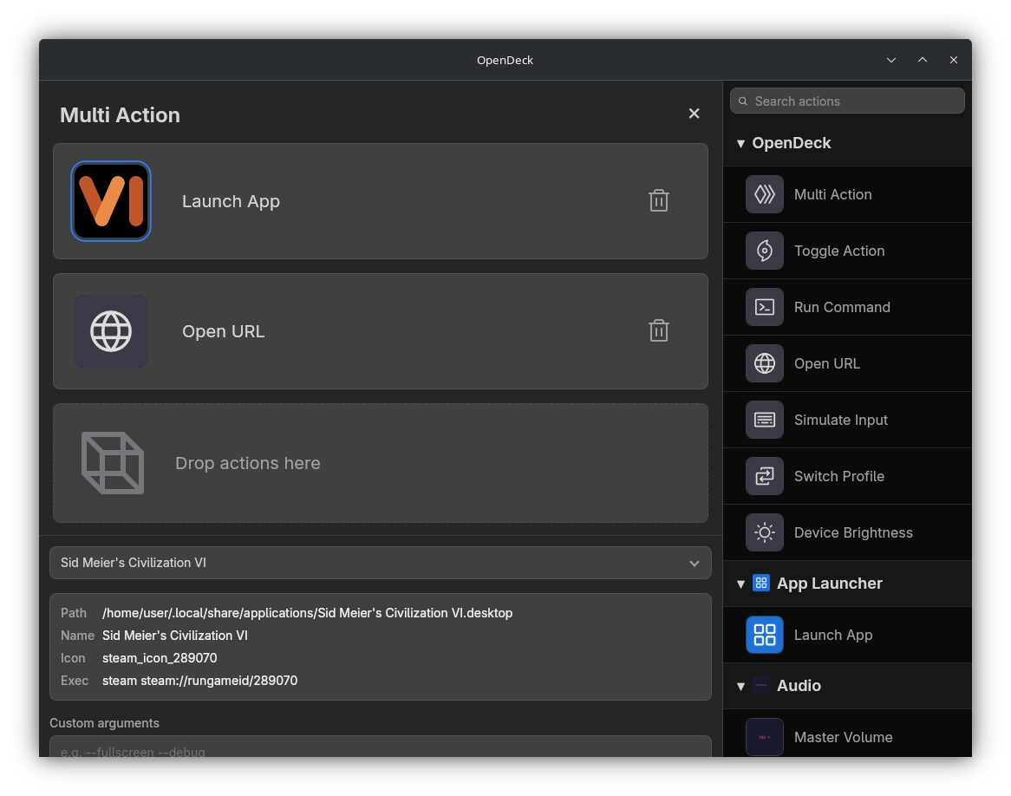This screenshot has width=1011, height=796.
Task: Select the Toggle Action label
Action: click(x=839, y=251)
